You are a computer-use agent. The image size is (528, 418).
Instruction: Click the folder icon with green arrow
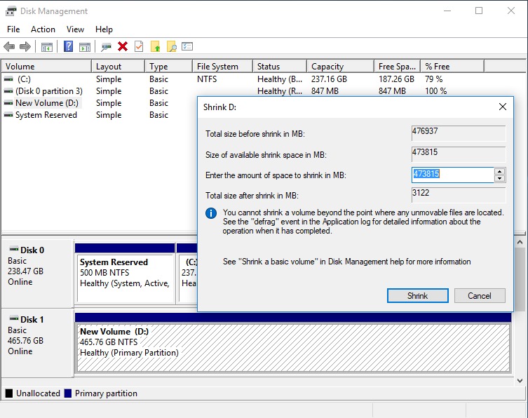coord(156,47)
